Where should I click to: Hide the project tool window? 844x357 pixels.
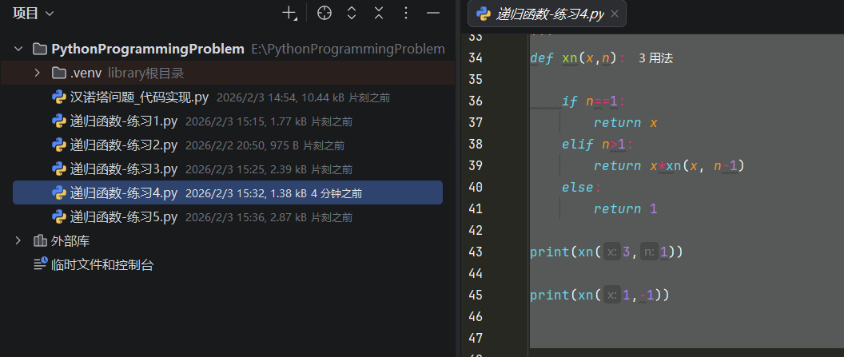tap(433, 14)
